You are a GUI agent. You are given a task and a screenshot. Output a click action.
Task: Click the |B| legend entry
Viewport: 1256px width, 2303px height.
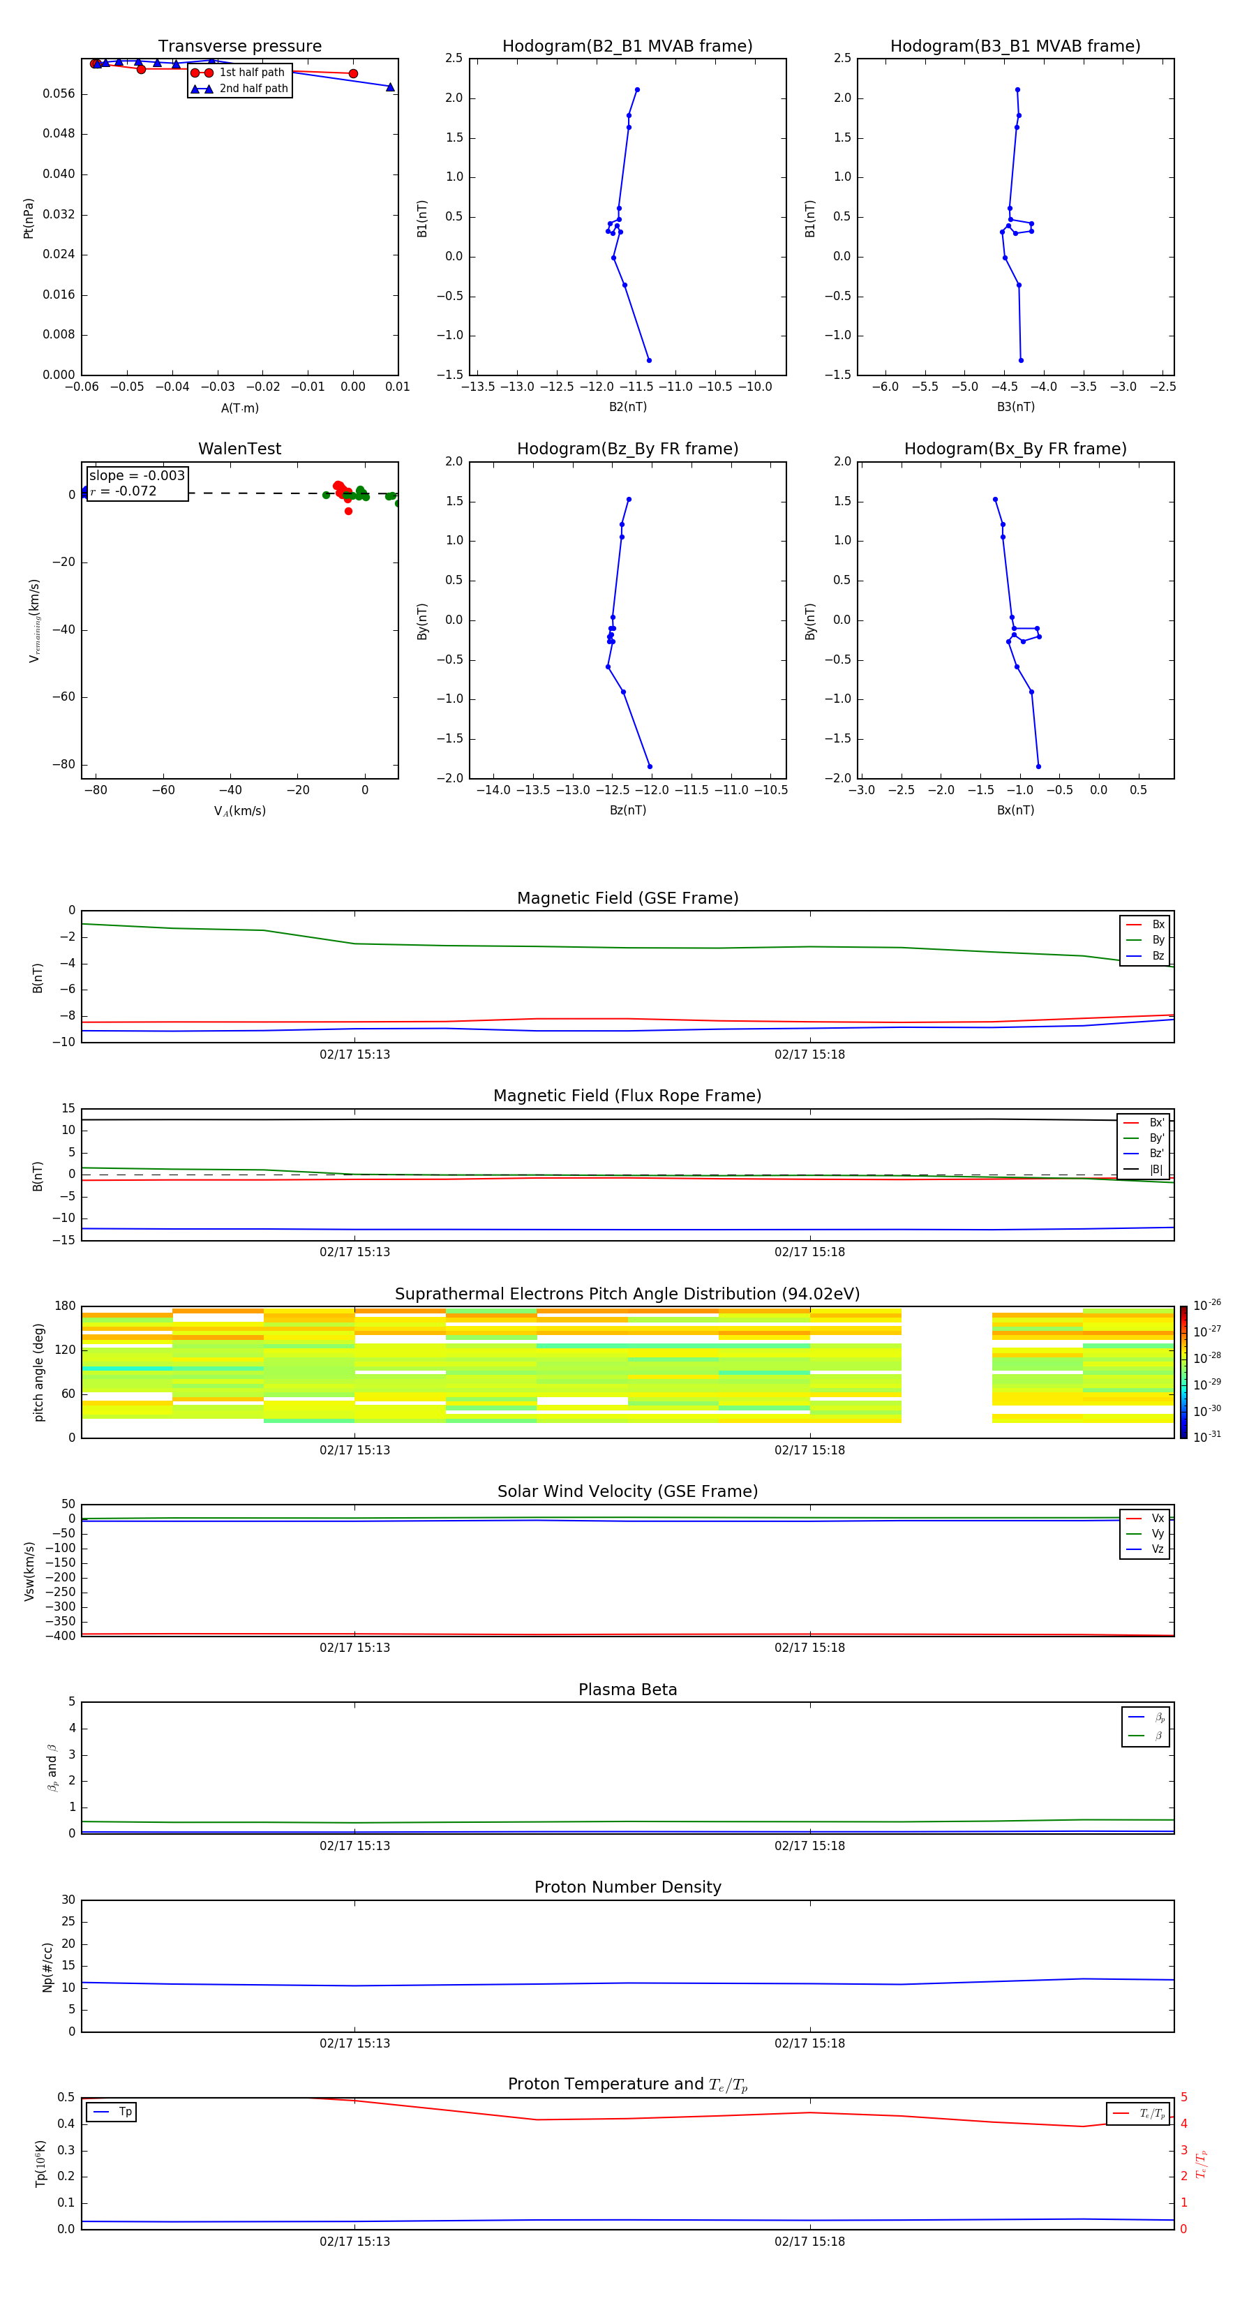1144,1170
